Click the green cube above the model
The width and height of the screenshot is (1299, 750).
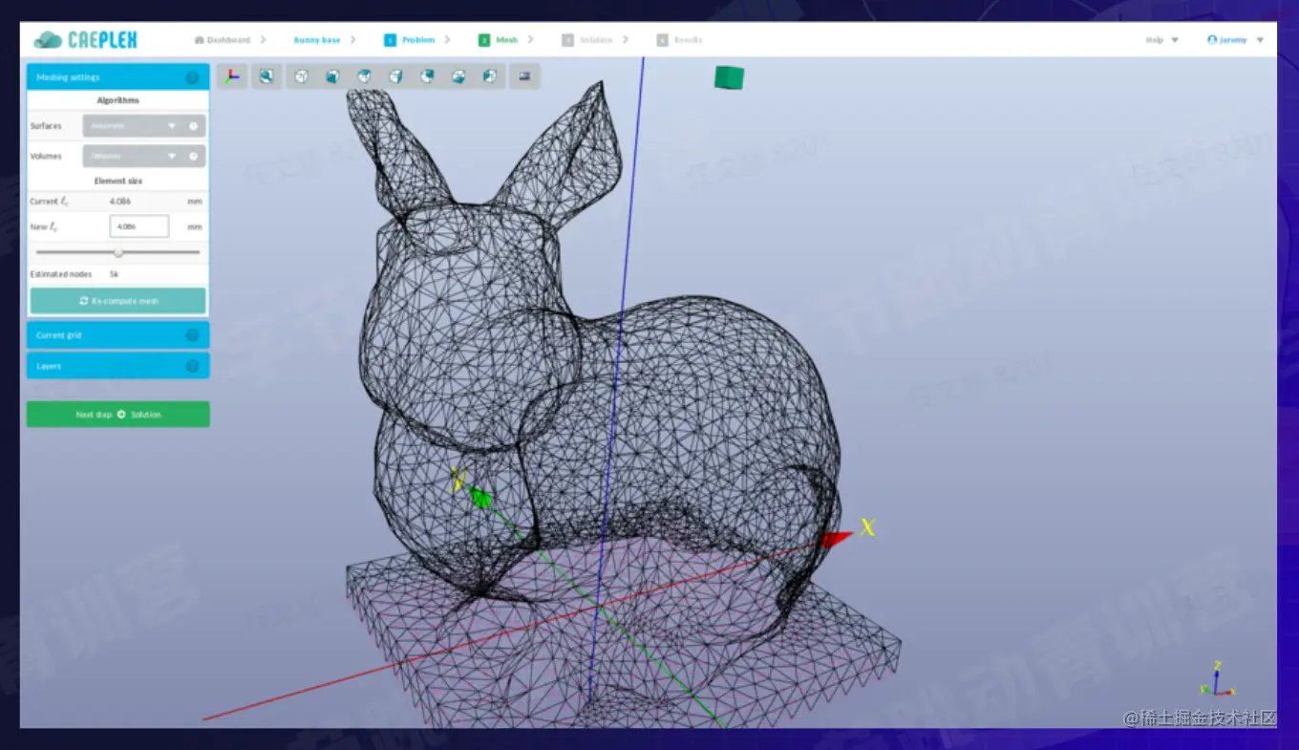(x=729, y=77)
